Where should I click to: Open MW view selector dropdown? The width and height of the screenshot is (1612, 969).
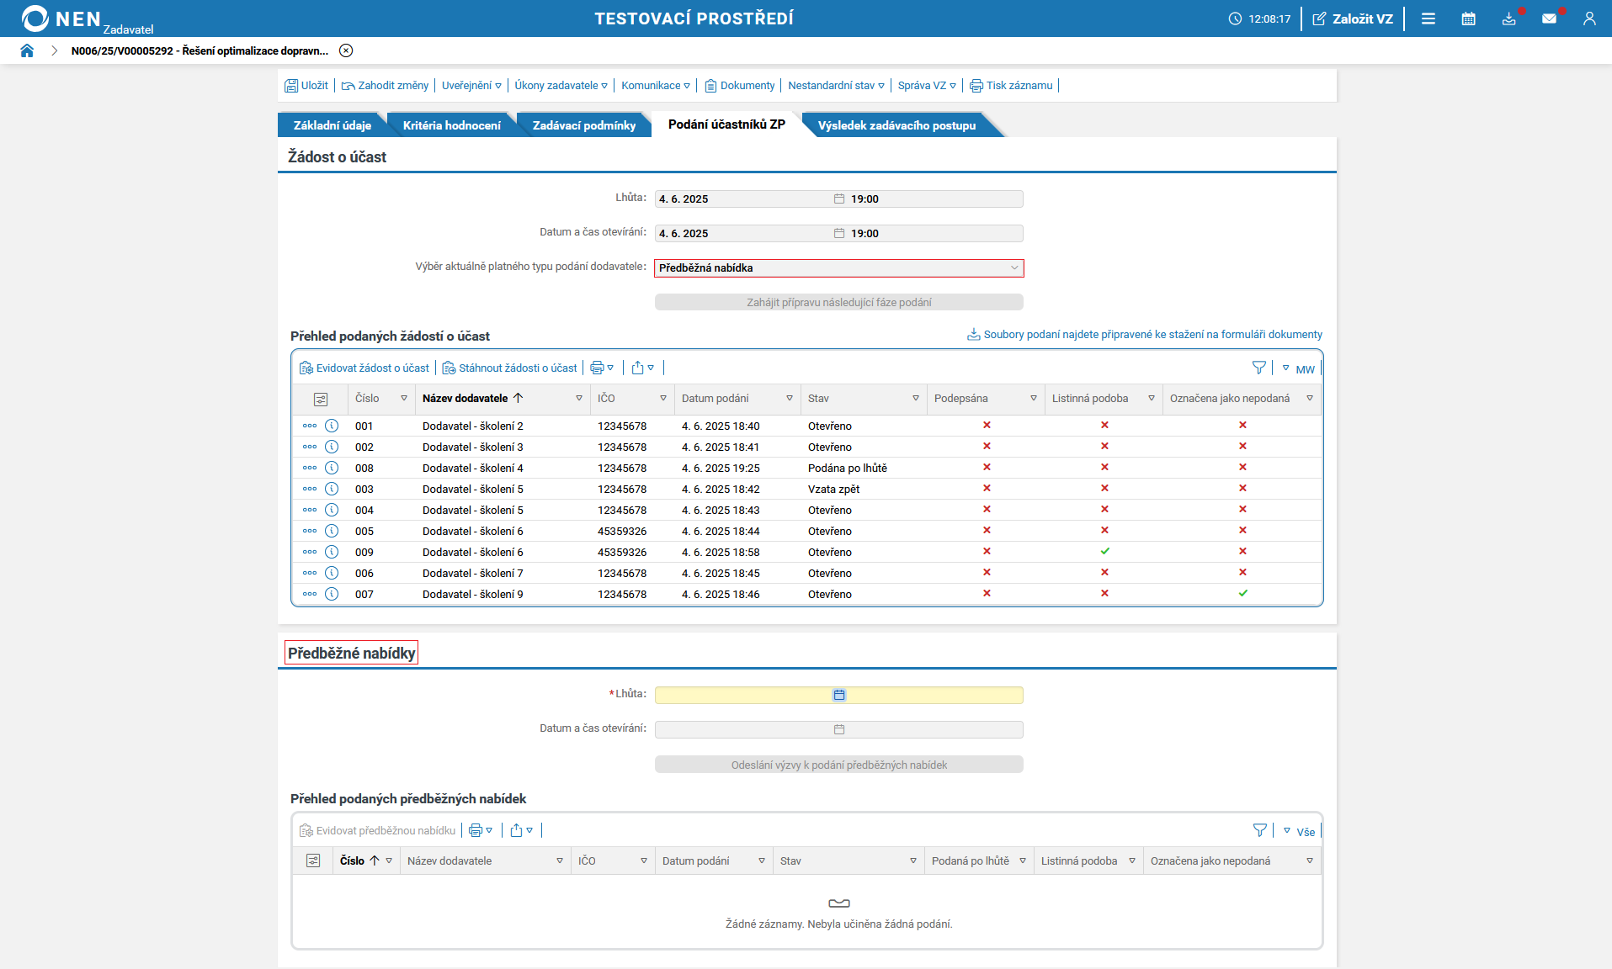[1298, 369]
